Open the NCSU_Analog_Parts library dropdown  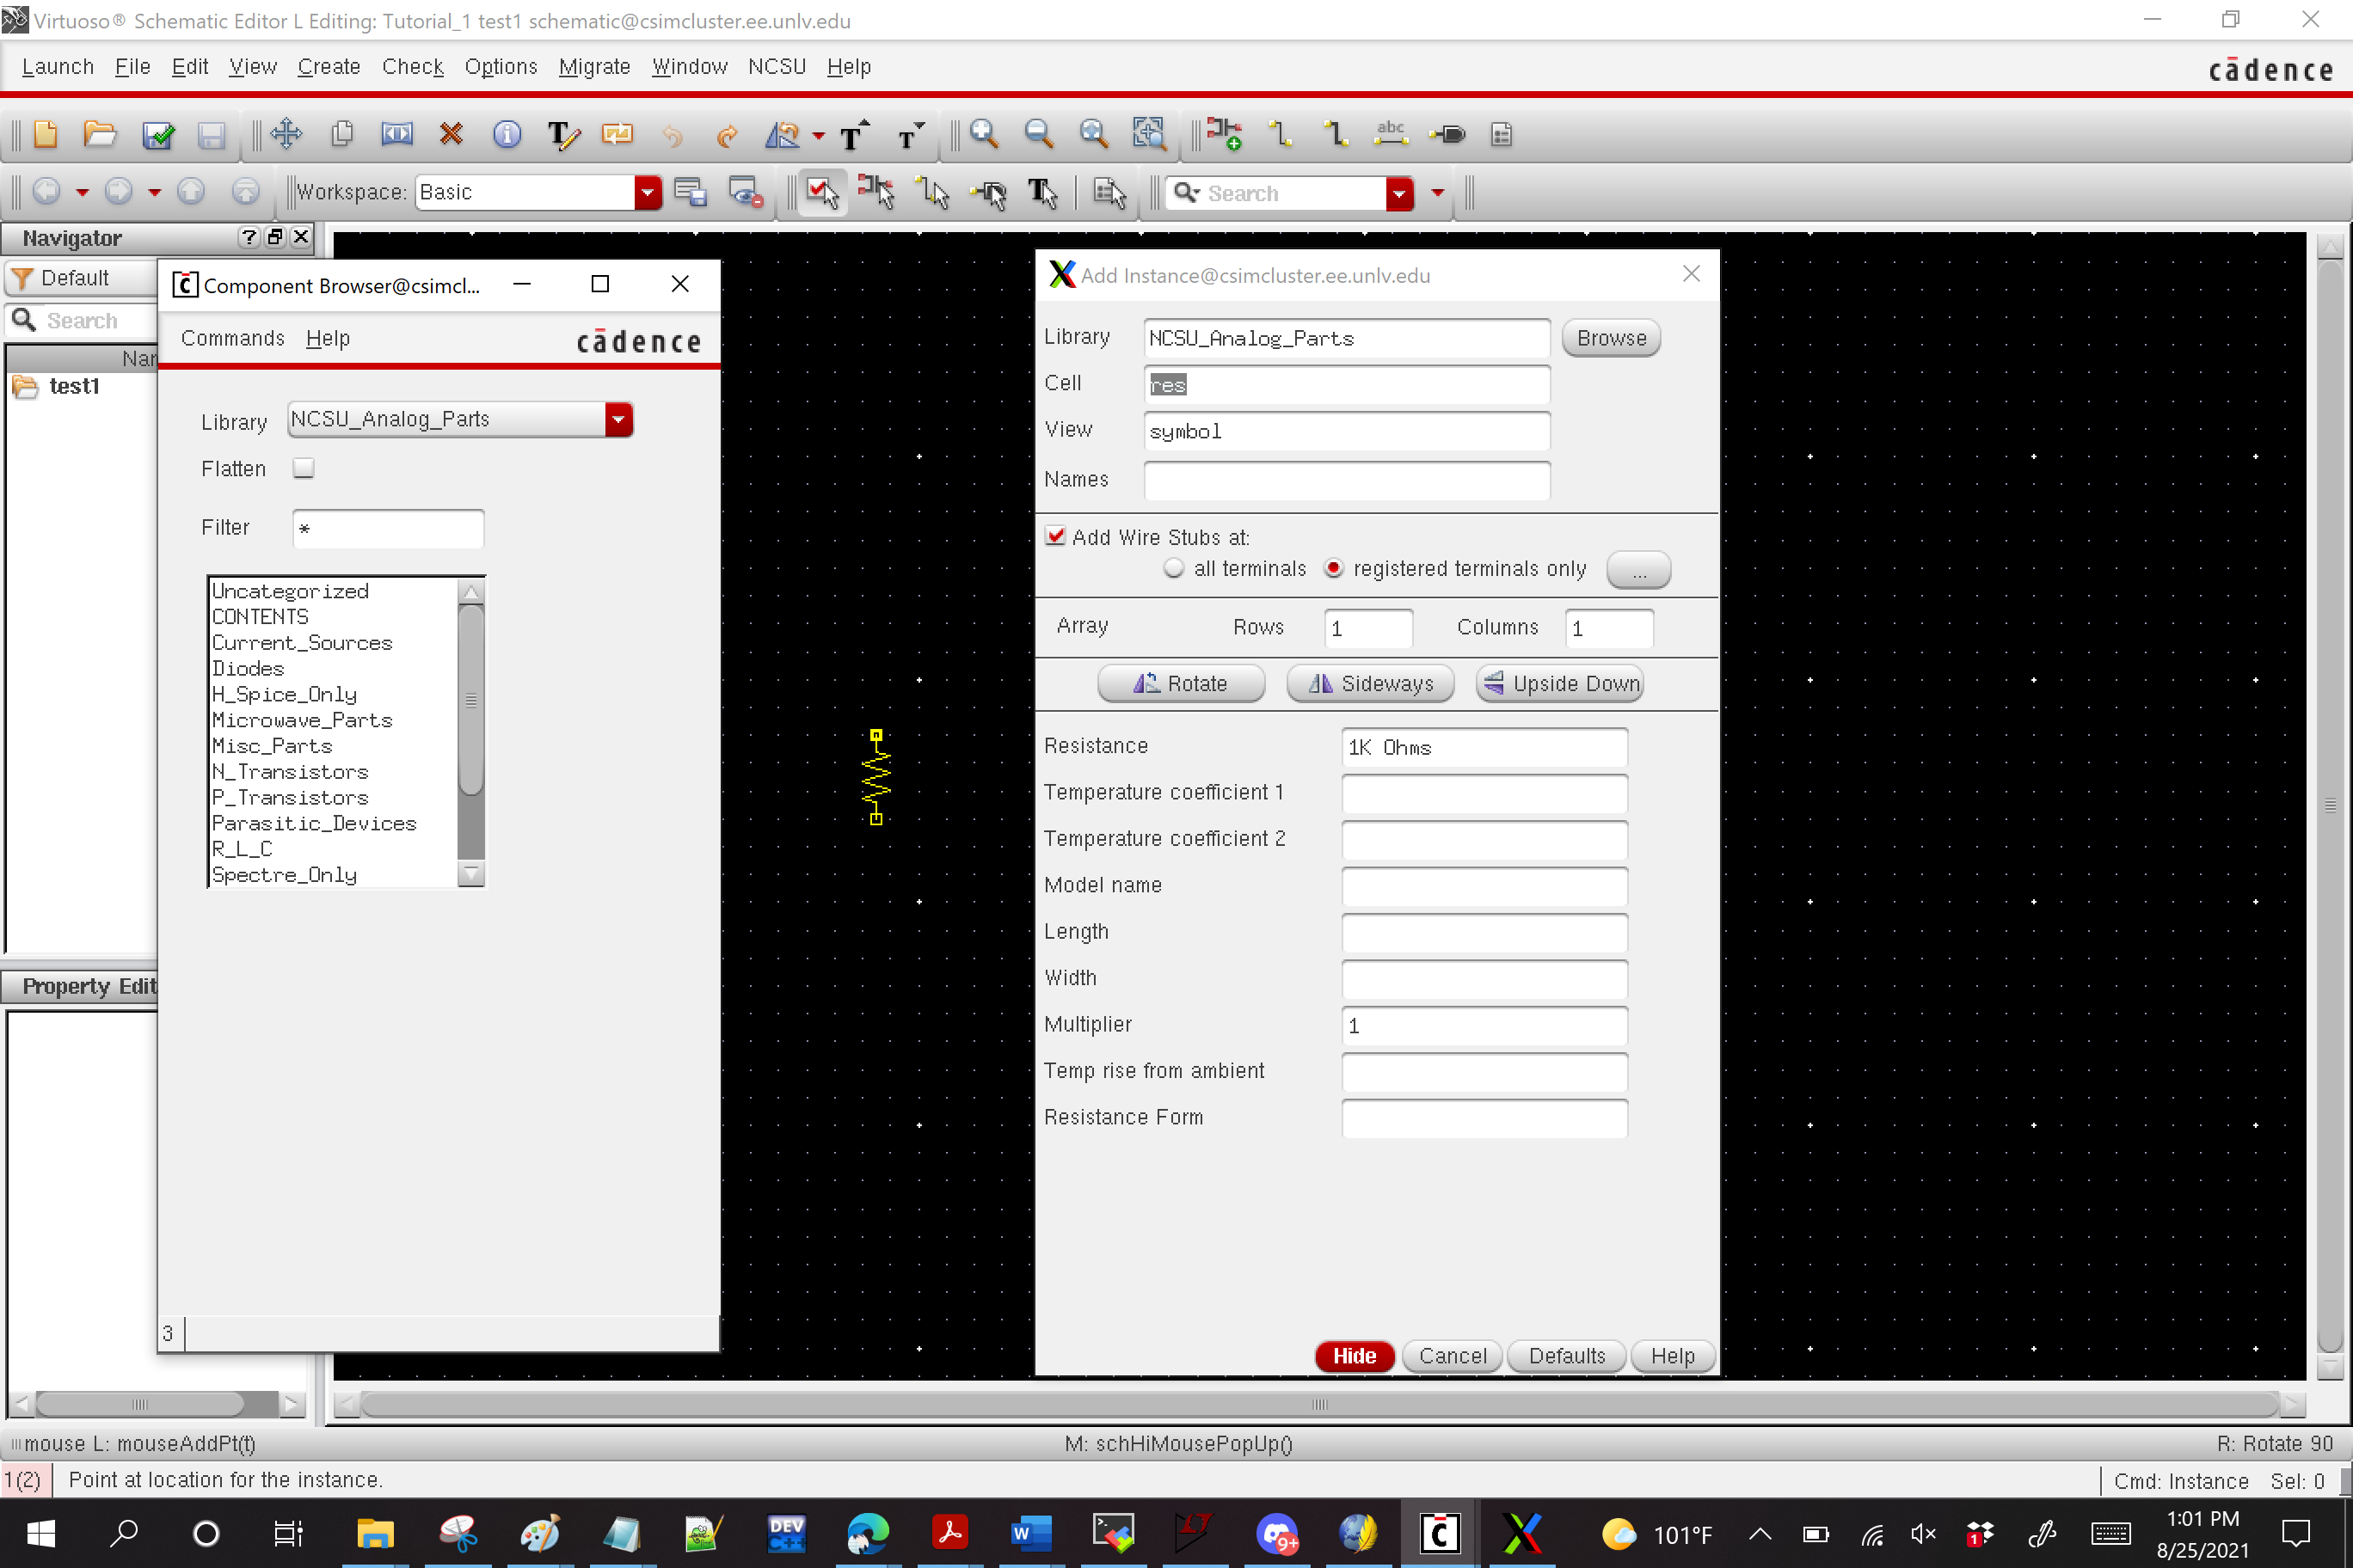click(x=618, y=419)
